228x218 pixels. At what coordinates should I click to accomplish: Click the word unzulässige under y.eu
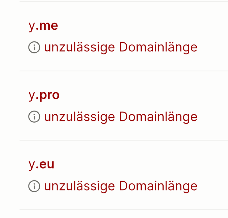pyautogui.click(x=80, y=186)
